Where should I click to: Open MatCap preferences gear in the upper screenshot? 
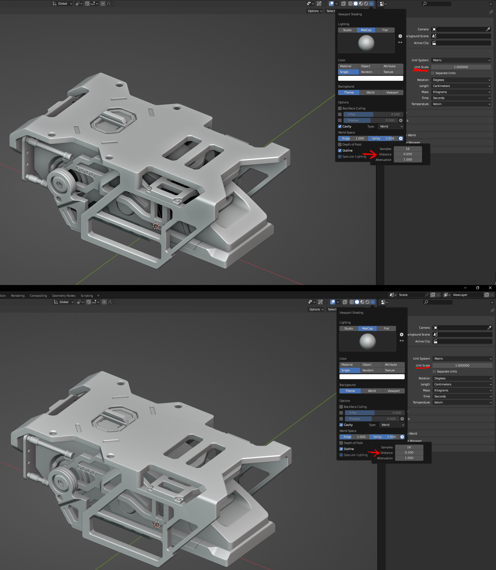pos(400,36)
